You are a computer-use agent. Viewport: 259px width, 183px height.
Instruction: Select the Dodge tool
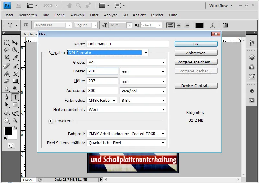(x=15, y=89)
